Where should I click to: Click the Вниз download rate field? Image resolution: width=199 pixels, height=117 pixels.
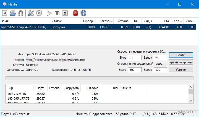(135, 58)
